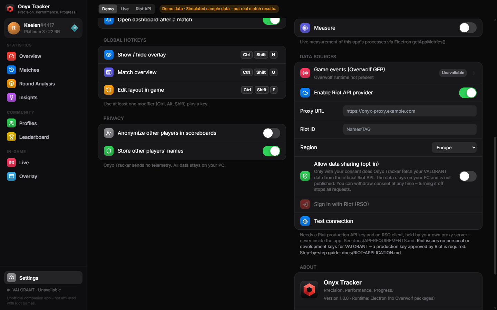Change the Show / hide overlay hotkey
The height and width of the screenshot is (310, 497).
click(x=259, y=55)
